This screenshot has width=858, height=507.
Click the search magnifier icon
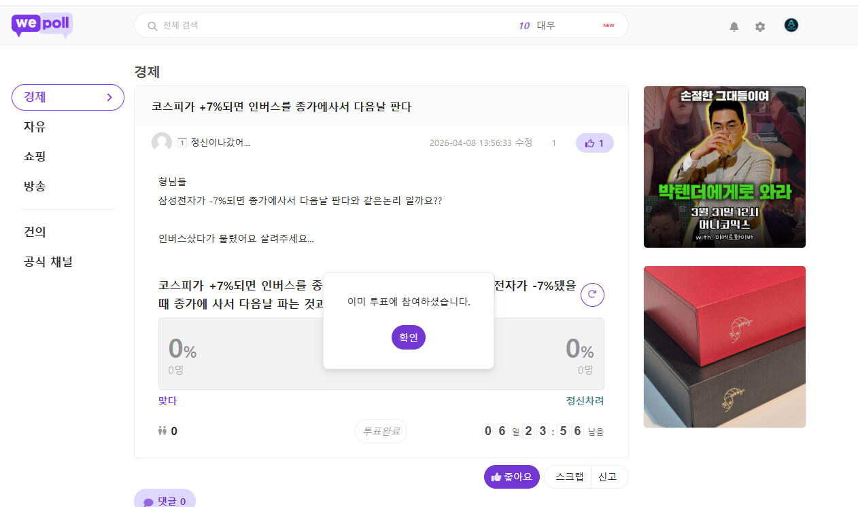tap(153, 26)
